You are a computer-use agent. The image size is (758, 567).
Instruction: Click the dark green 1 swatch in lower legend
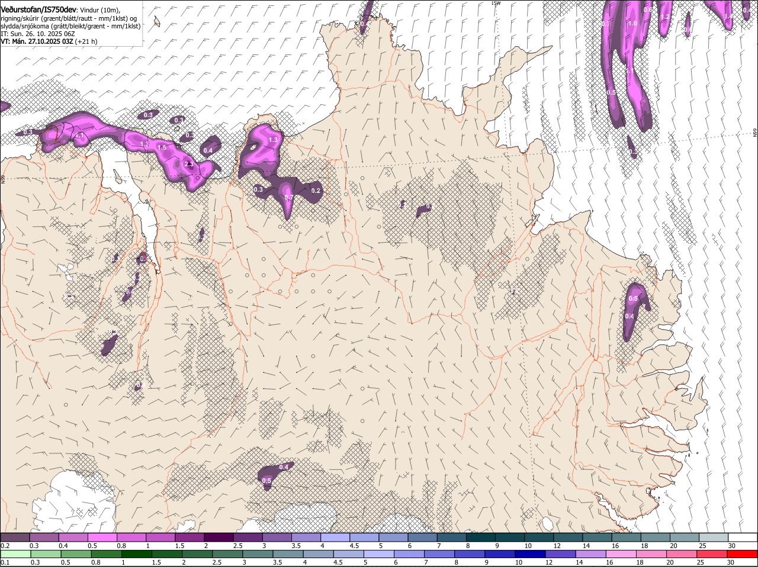pos(137,554)
